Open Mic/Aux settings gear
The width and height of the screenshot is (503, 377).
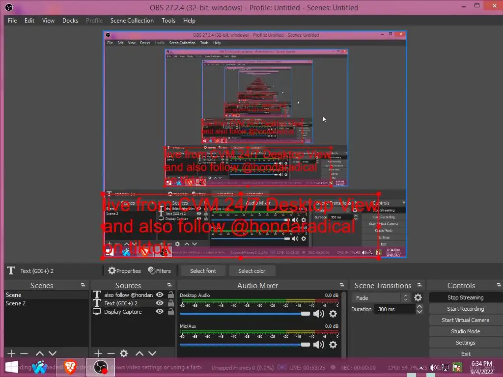333,344
